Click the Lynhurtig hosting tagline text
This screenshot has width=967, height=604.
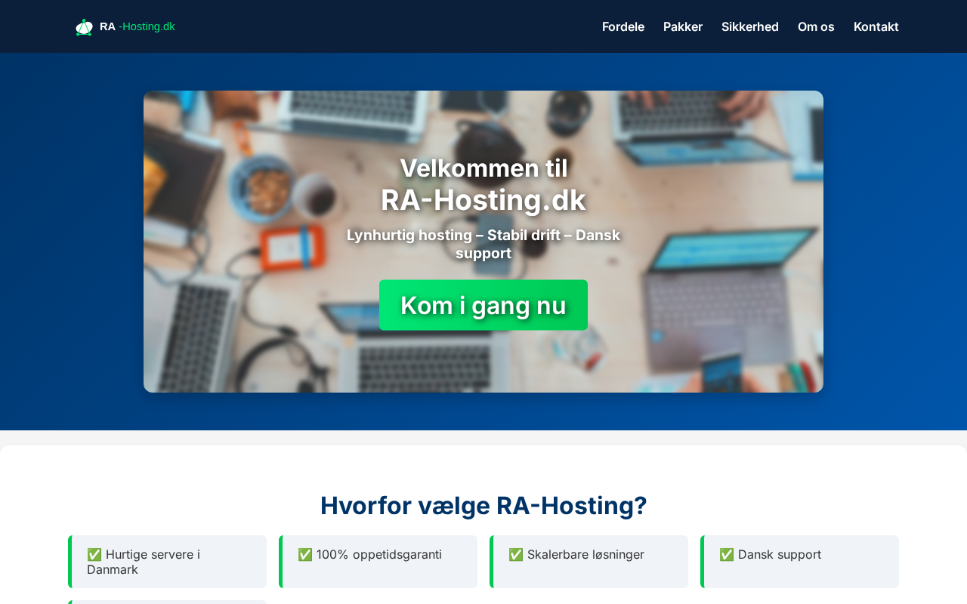483,244
